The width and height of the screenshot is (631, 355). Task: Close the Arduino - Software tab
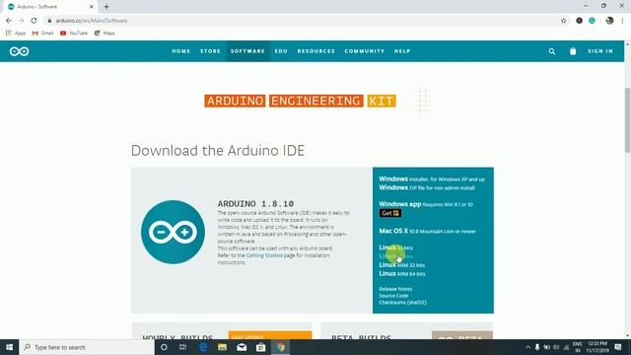point(92,7)
